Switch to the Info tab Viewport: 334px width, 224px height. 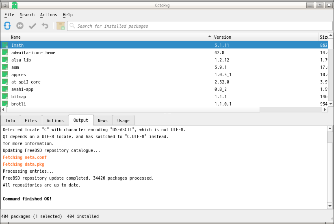pyautogui.click(x=10, y=121)
